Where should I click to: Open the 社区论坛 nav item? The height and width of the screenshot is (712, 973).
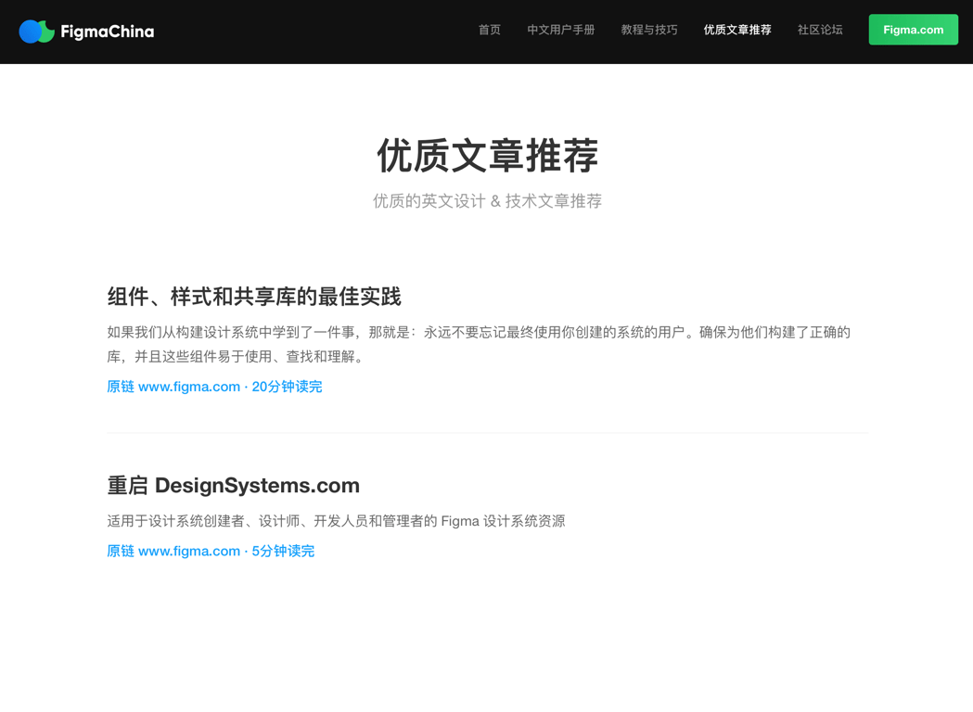point(820,30)
